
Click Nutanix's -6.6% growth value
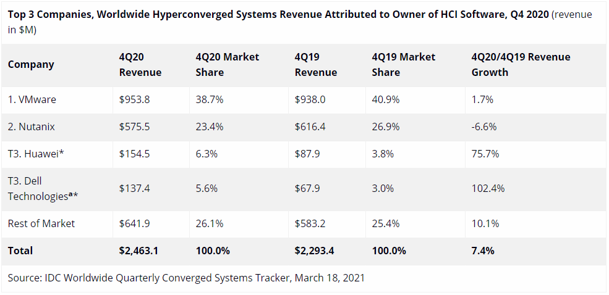pyautogui.click(x=483, y=127)
